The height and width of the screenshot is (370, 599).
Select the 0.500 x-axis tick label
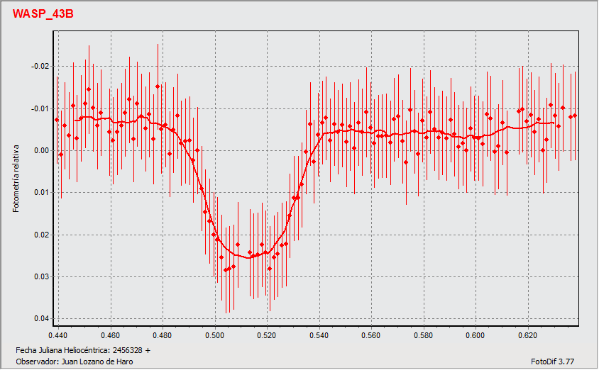(x=214, y=334)
